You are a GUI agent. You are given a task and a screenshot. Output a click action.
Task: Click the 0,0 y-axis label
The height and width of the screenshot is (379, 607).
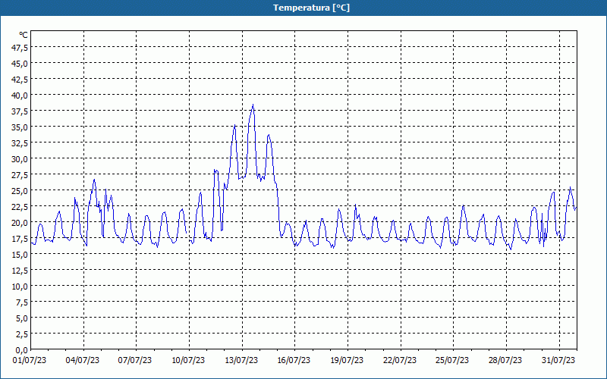(x=22, y=350)
